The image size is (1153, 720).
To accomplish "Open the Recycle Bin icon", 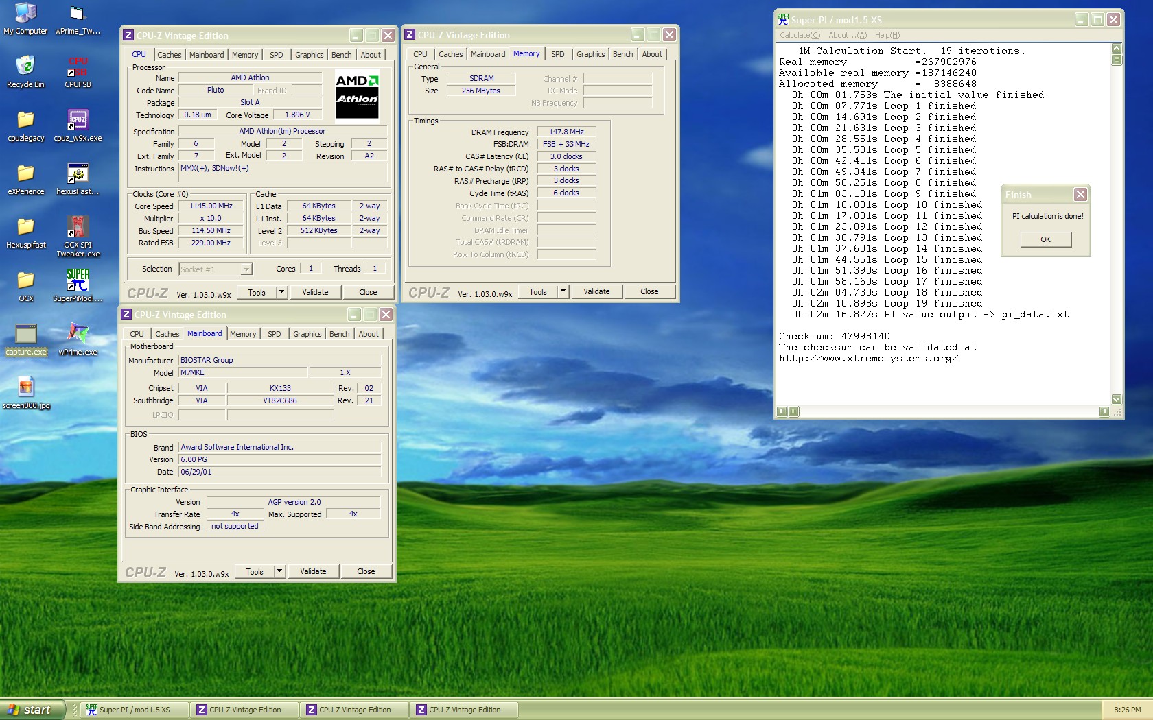I will click(x=25, y=71).
